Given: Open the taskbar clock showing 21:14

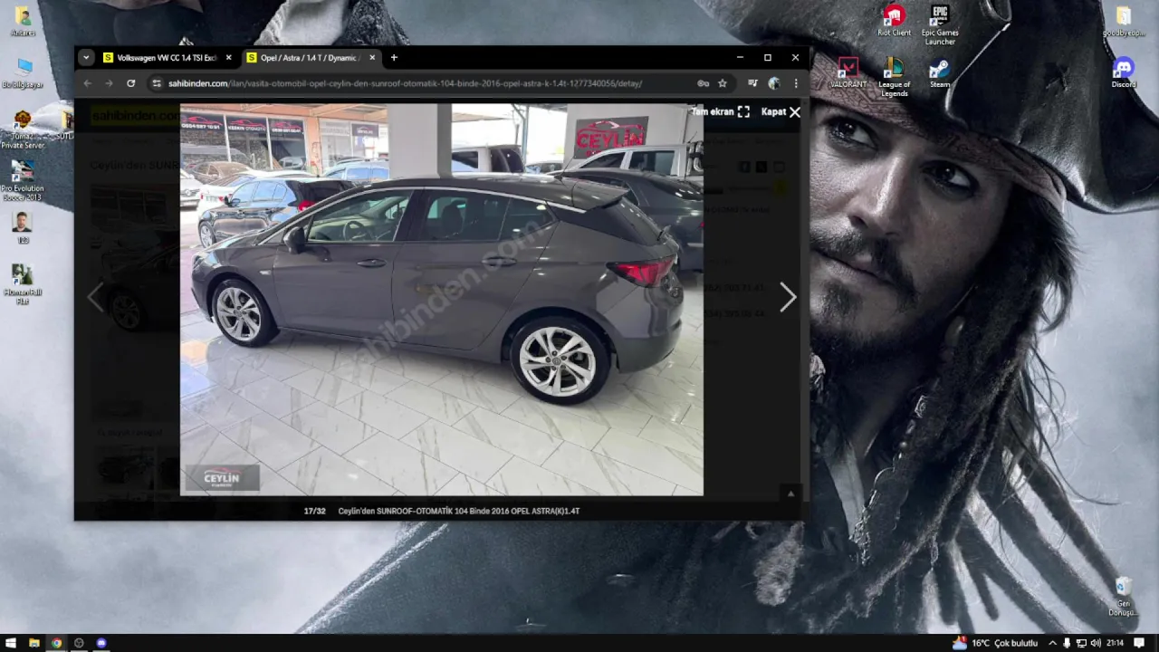Looking at the screenshot, I should coord(1115,643).
